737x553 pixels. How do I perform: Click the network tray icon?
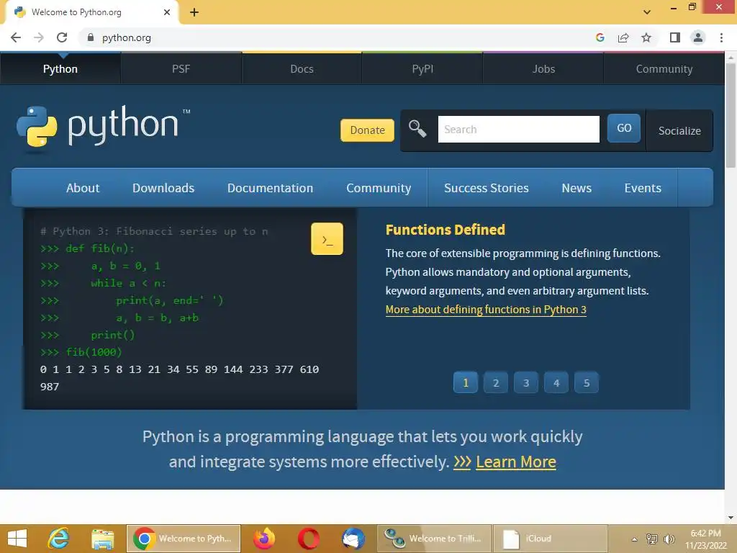(652, 539)
